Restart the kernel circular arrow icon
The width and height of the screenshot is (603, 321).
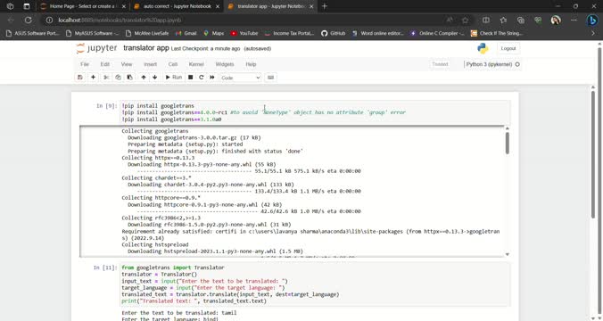point(201,78)
